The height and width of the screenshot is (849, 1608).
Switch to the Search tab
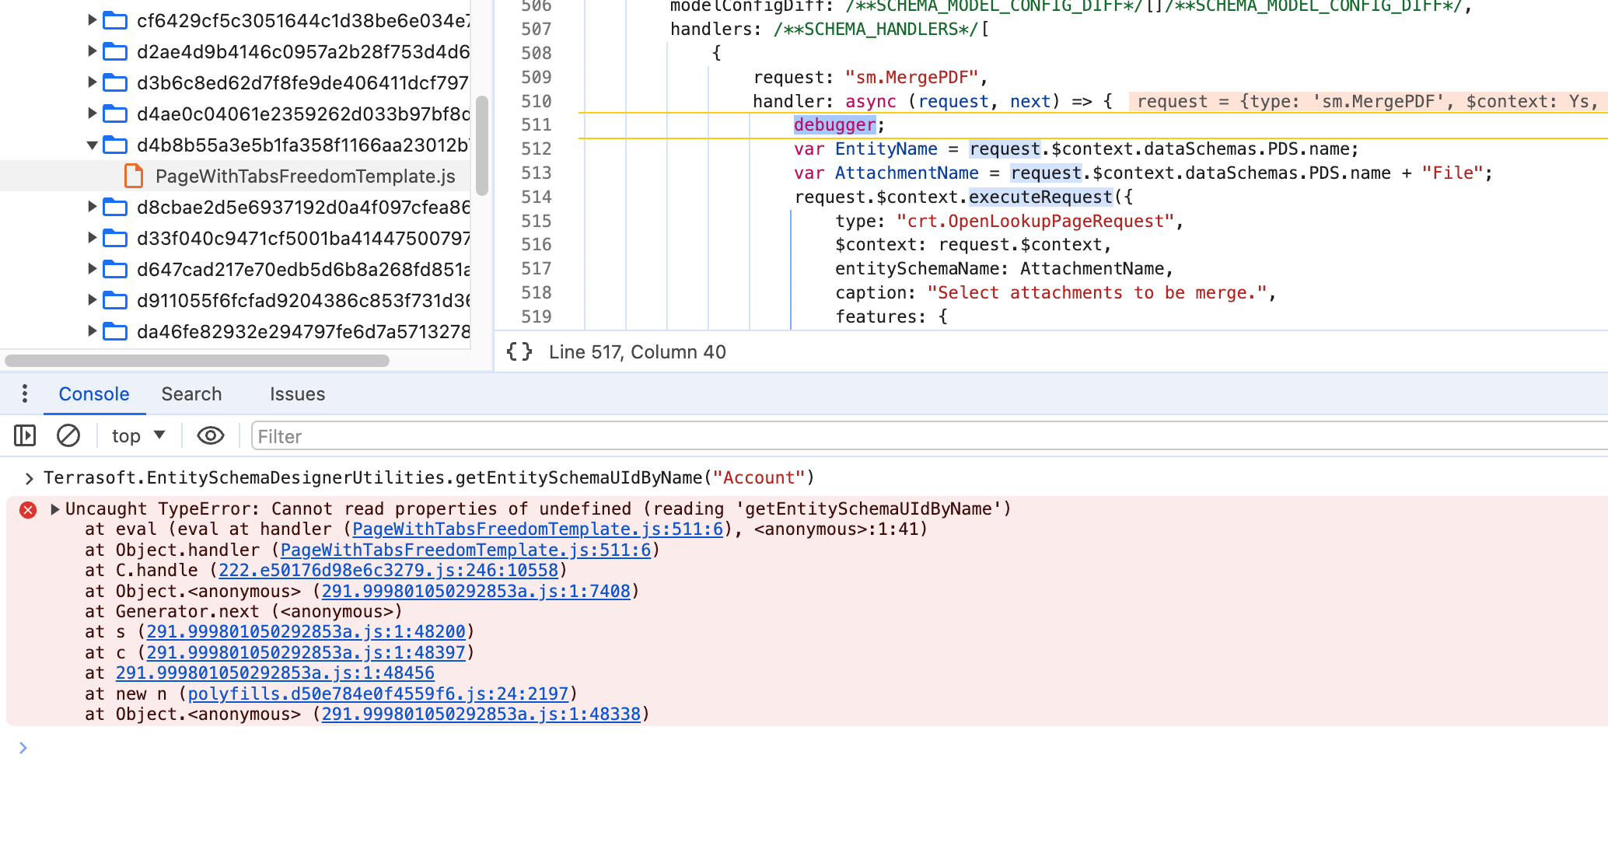click(x=191, y=394)
